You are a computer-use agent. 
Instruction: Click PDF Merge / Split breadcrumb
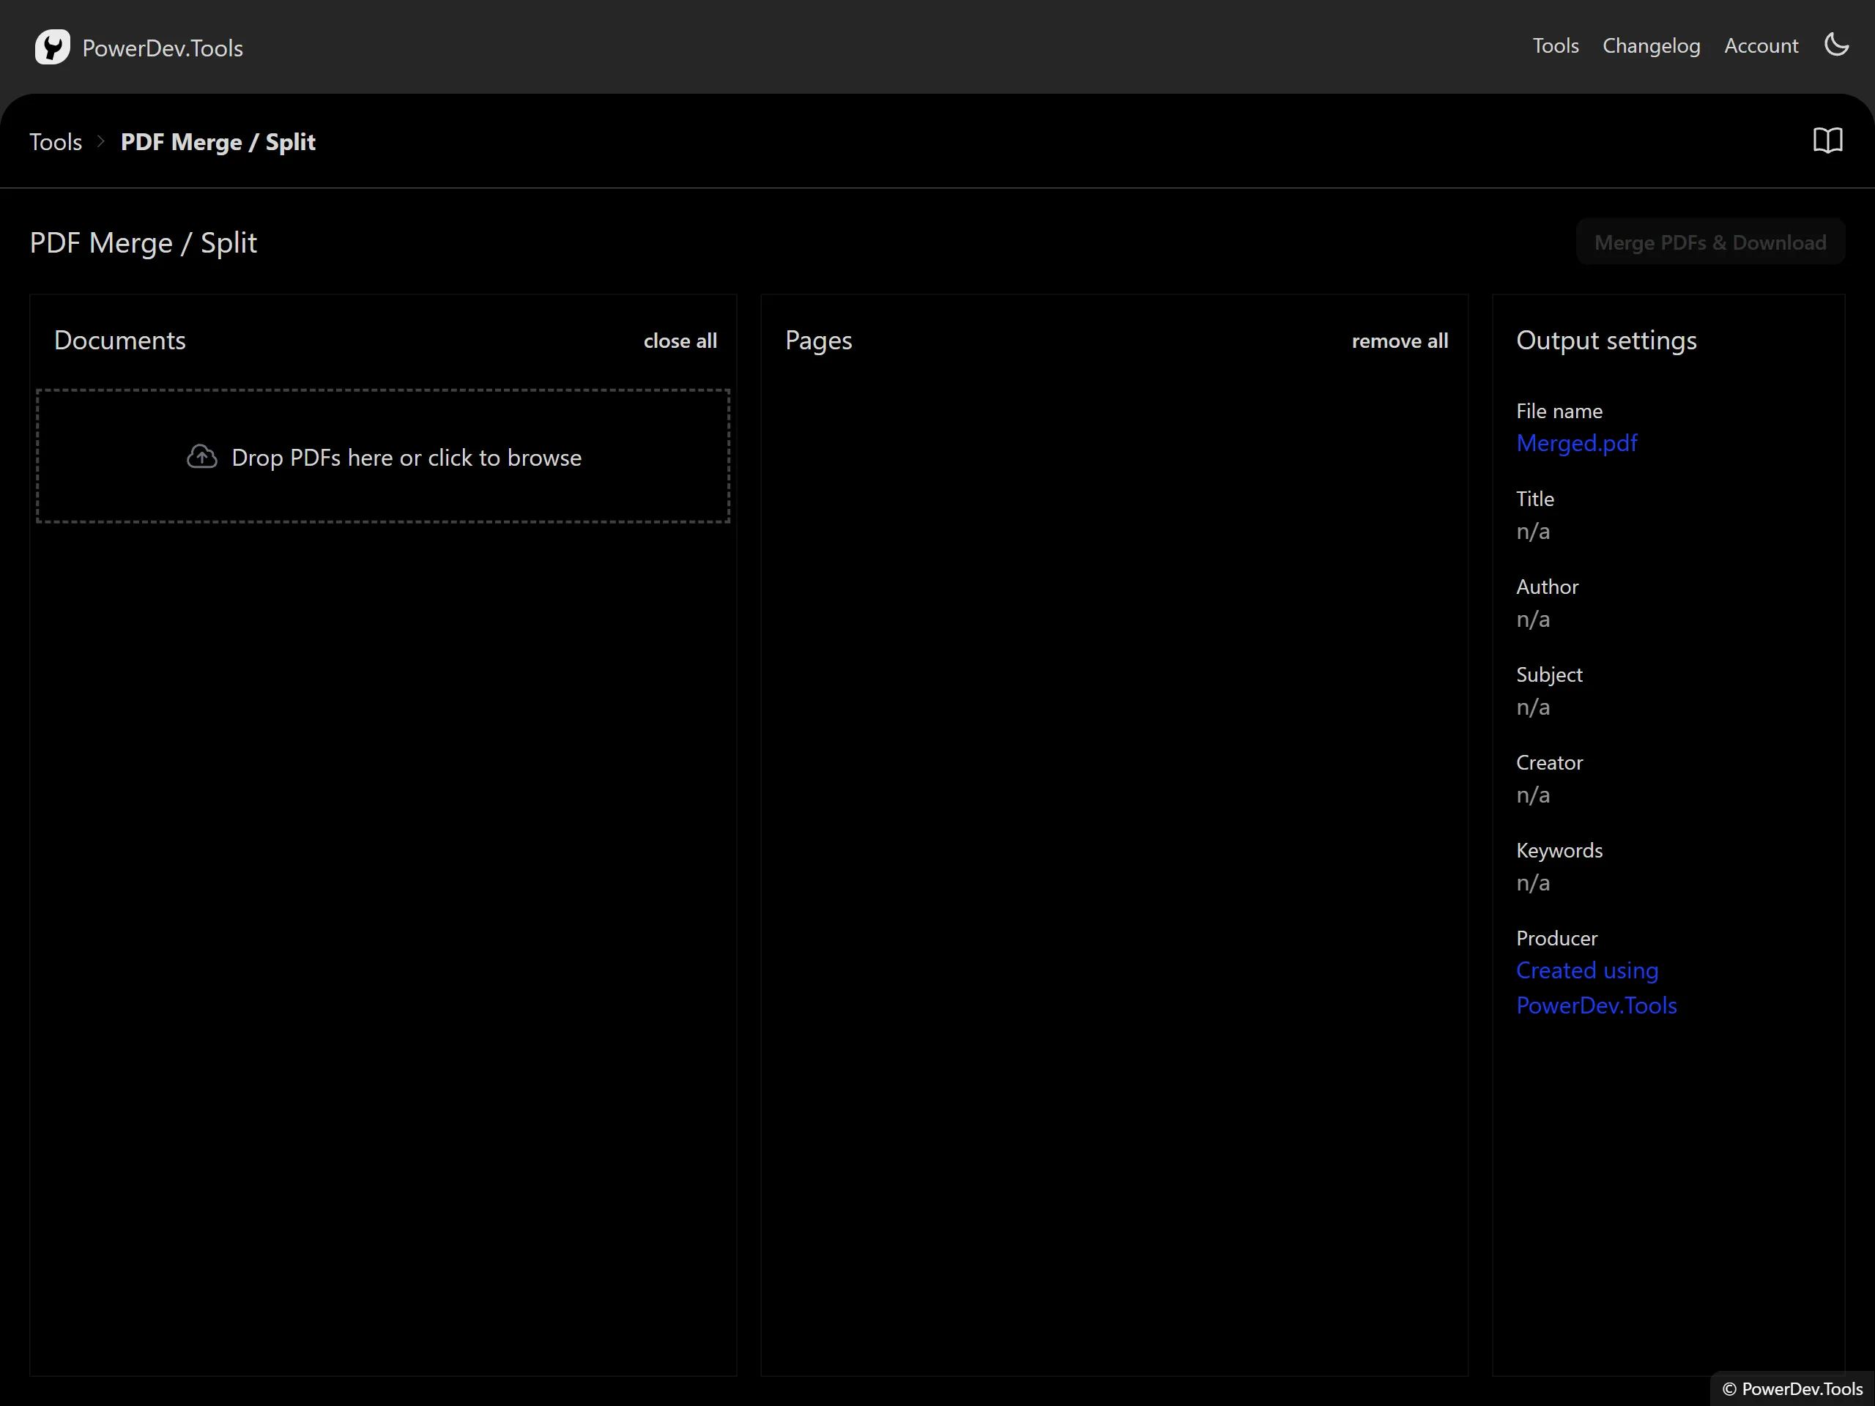218,141
